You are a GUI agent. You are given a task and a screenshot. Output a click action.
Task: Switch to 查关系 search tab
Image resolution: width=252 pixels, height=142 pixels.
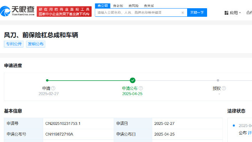point(149,6)
